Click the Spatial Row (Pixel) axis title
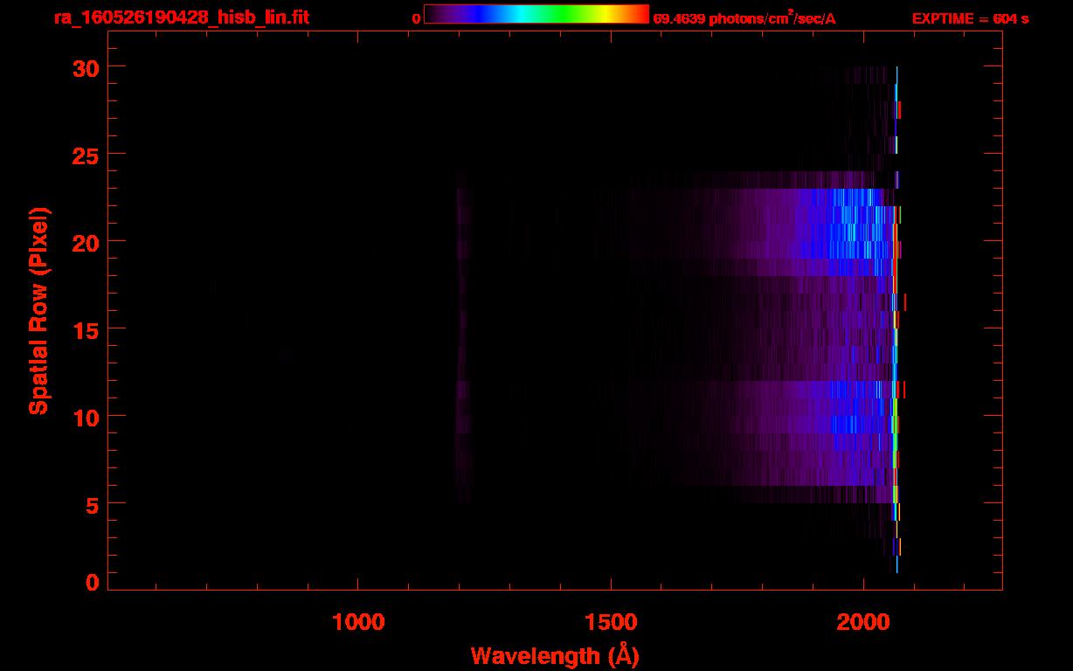This screenshot has height=671, width=1073. [x=38, y=310]
